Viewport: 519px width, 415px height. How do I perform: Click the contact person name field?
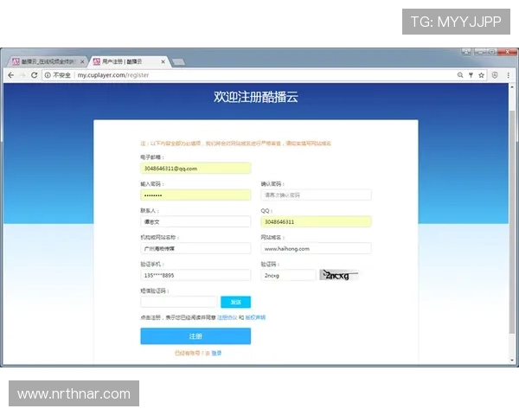(195, 221)
